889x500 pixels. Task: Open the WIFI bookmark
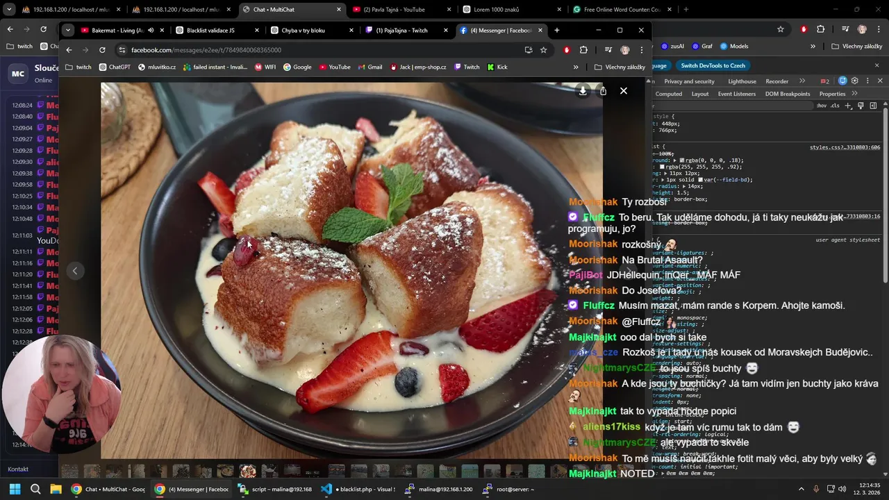pyautogui.click(x=265, y=67)
